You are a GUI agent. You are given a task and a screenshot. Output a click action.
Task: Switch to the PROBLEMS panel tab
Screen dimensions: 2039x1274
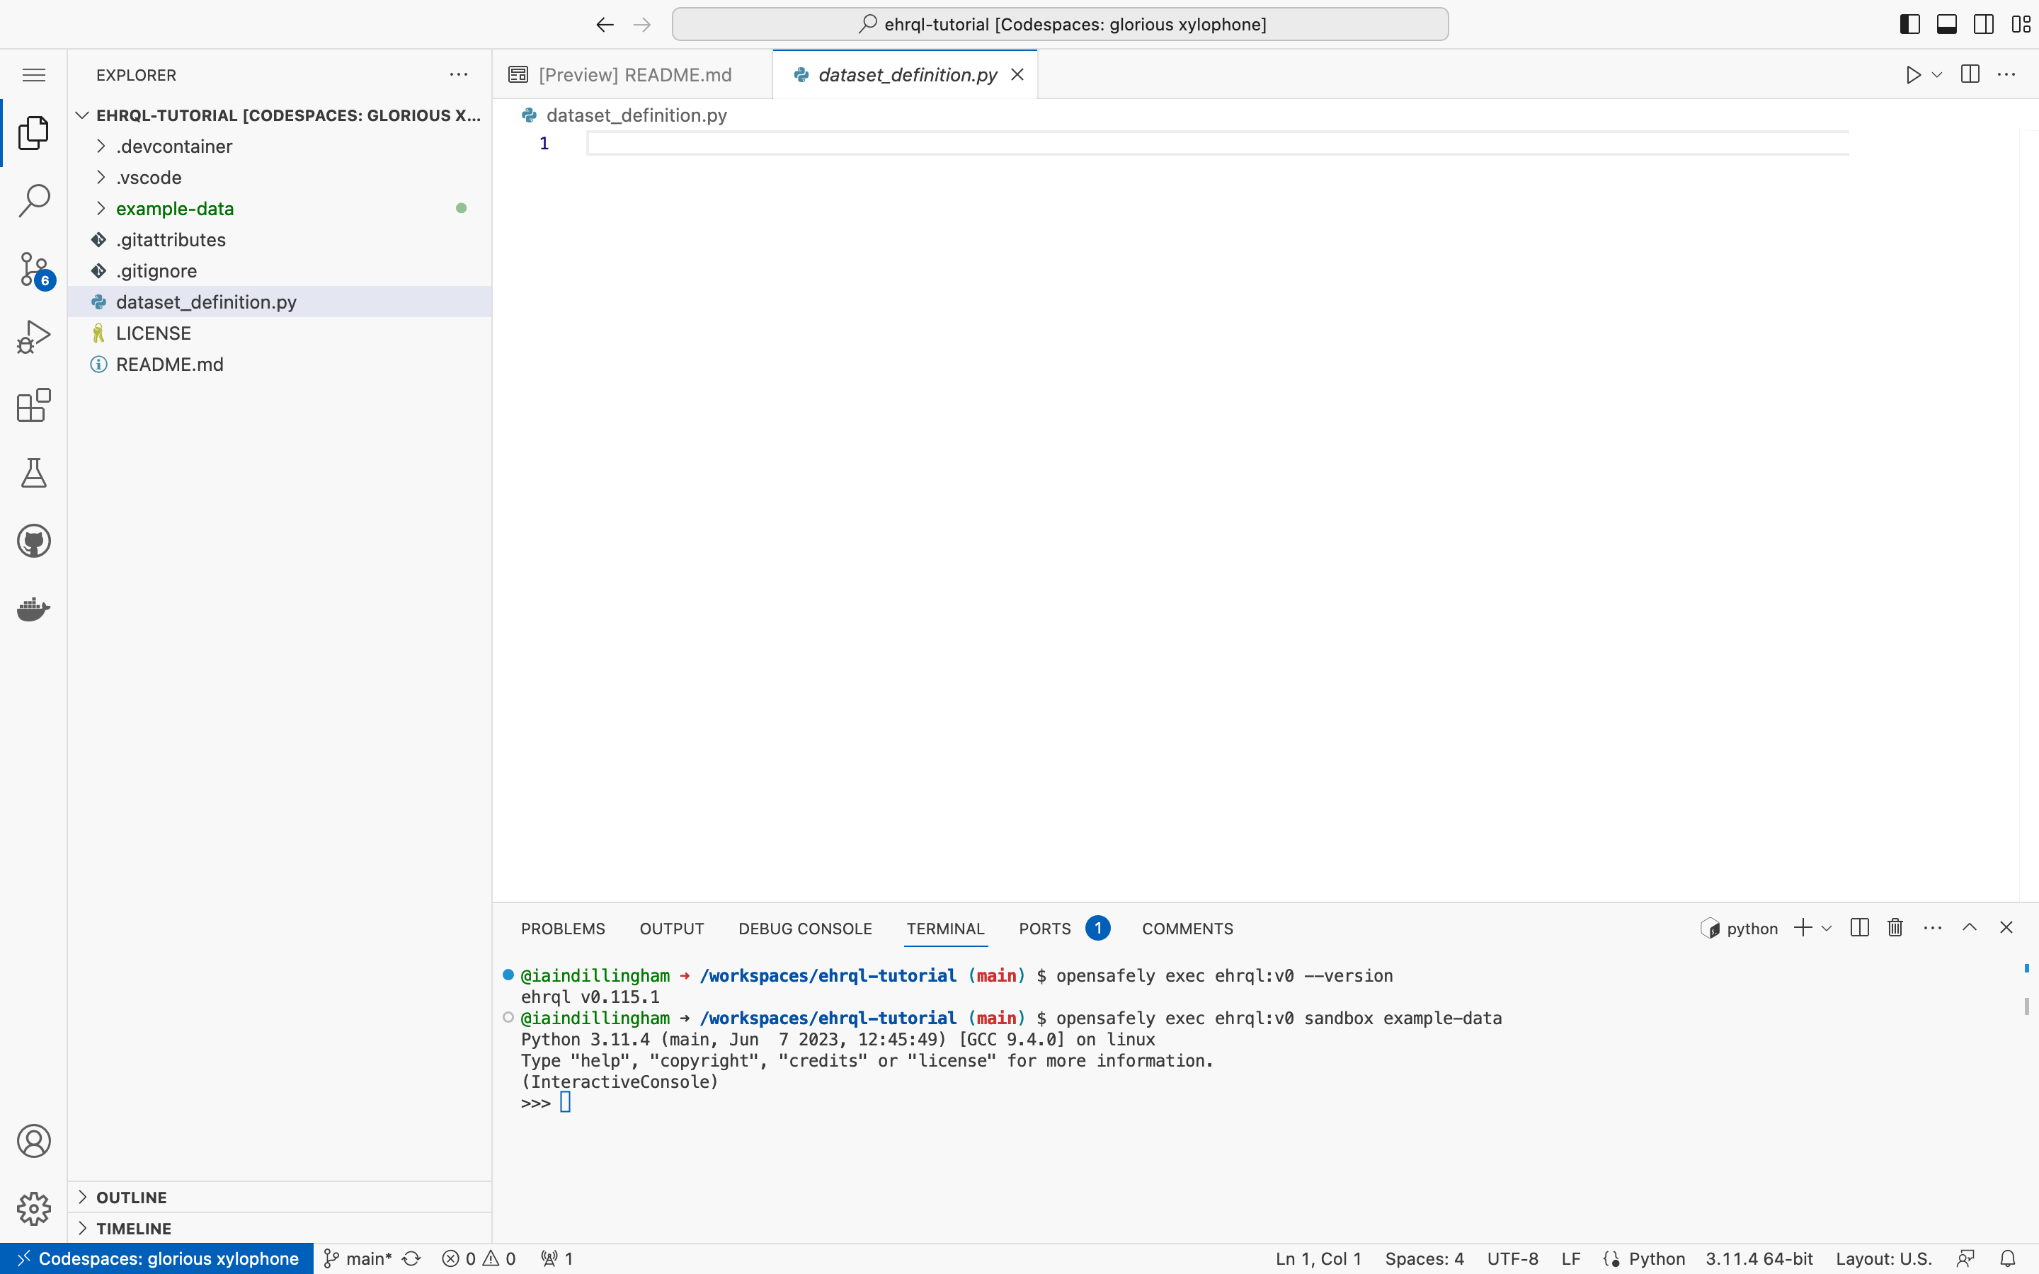[x=563, y=929]
